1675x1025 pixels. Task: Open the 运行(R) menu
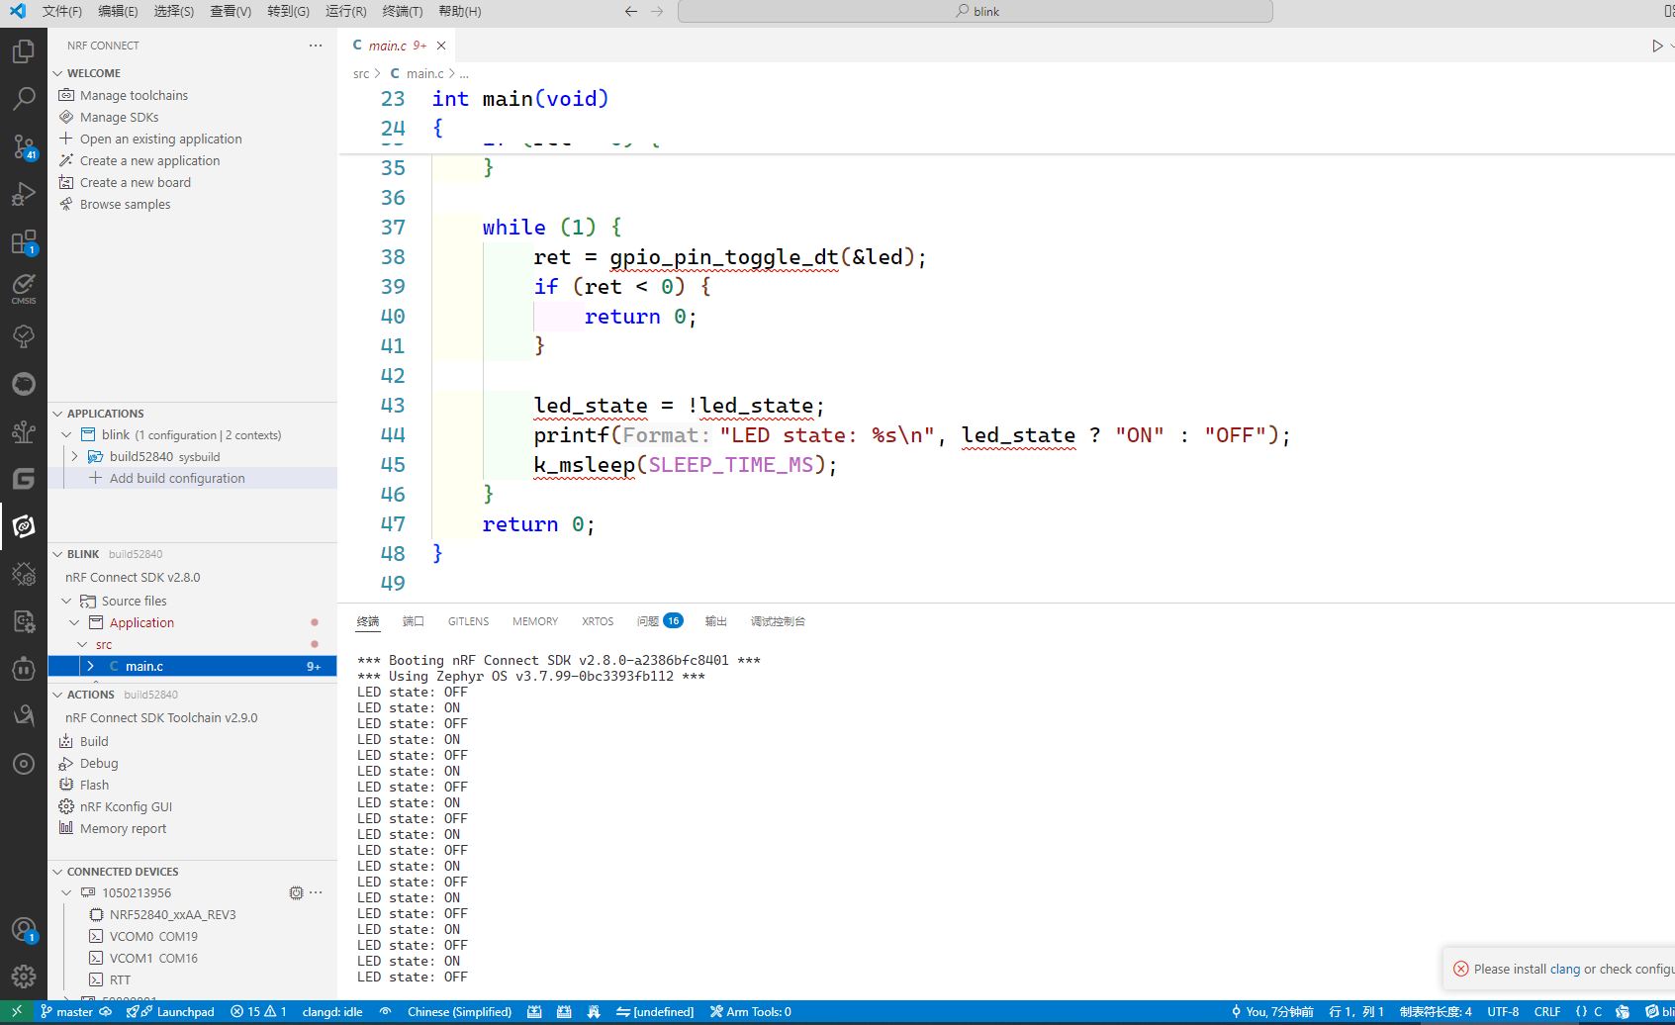pyautogui.click(x=345, y=11)
